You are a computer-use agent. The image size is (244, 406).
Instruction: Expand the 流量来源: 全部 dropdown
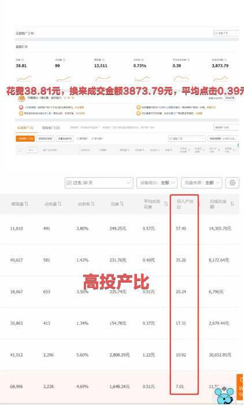[x=202, y=183]
